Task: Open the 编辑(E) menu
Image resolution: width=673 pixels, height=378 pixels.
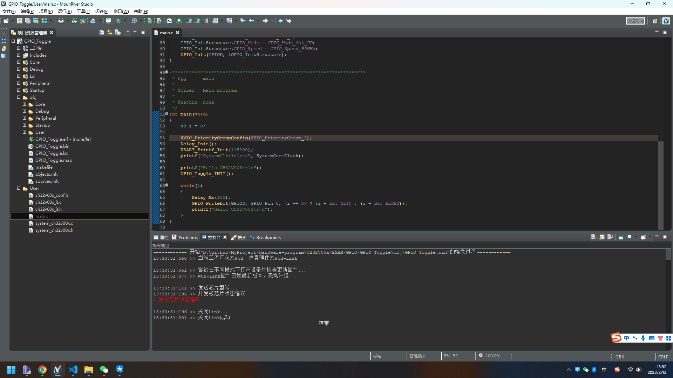Action: coord(27,12)
